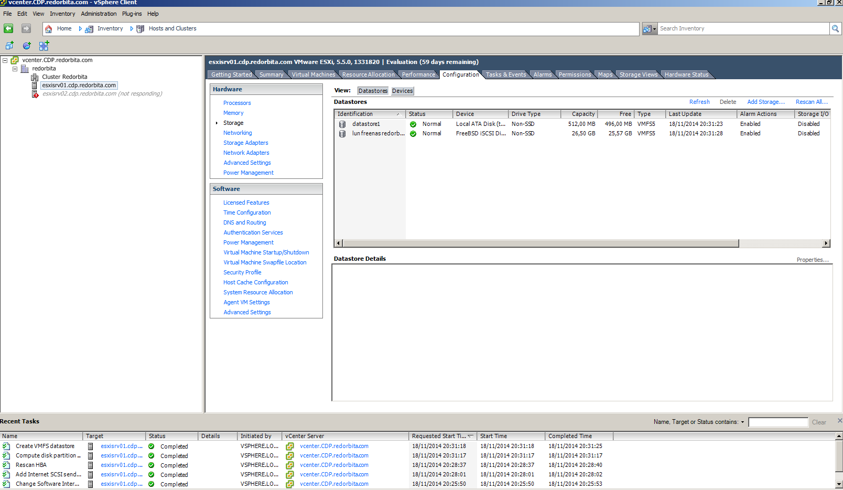Click the New Resource Pool toolbar icon
843x490 pixels.
click(27, 46)
